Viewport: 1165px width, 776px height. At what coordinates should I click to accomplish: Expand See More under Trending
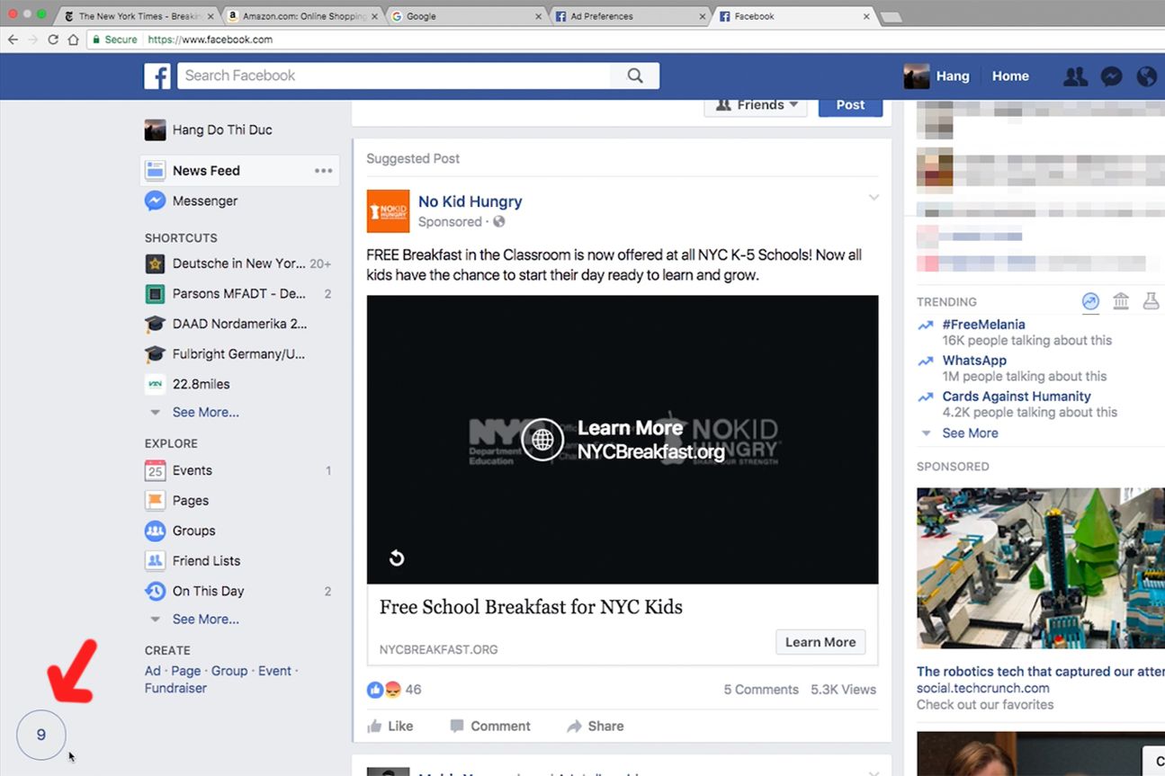tap(970, 433)
